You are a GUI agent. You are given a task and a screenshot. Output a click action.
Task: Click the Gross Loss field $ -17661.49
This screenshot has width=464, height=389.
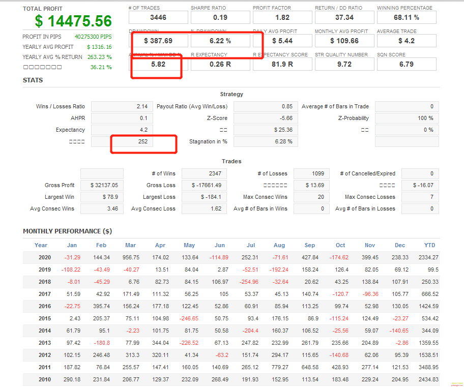(204, 185)
